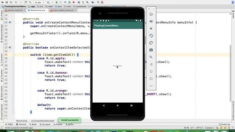Open the Project side panel tab
The width and height of the screenshot is (235, 132).
[1, 15]
